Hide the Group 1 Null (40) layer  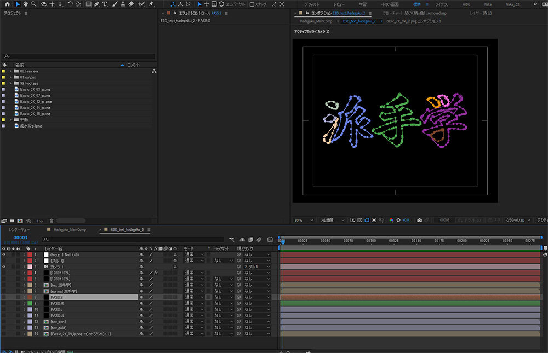(4, 254)
